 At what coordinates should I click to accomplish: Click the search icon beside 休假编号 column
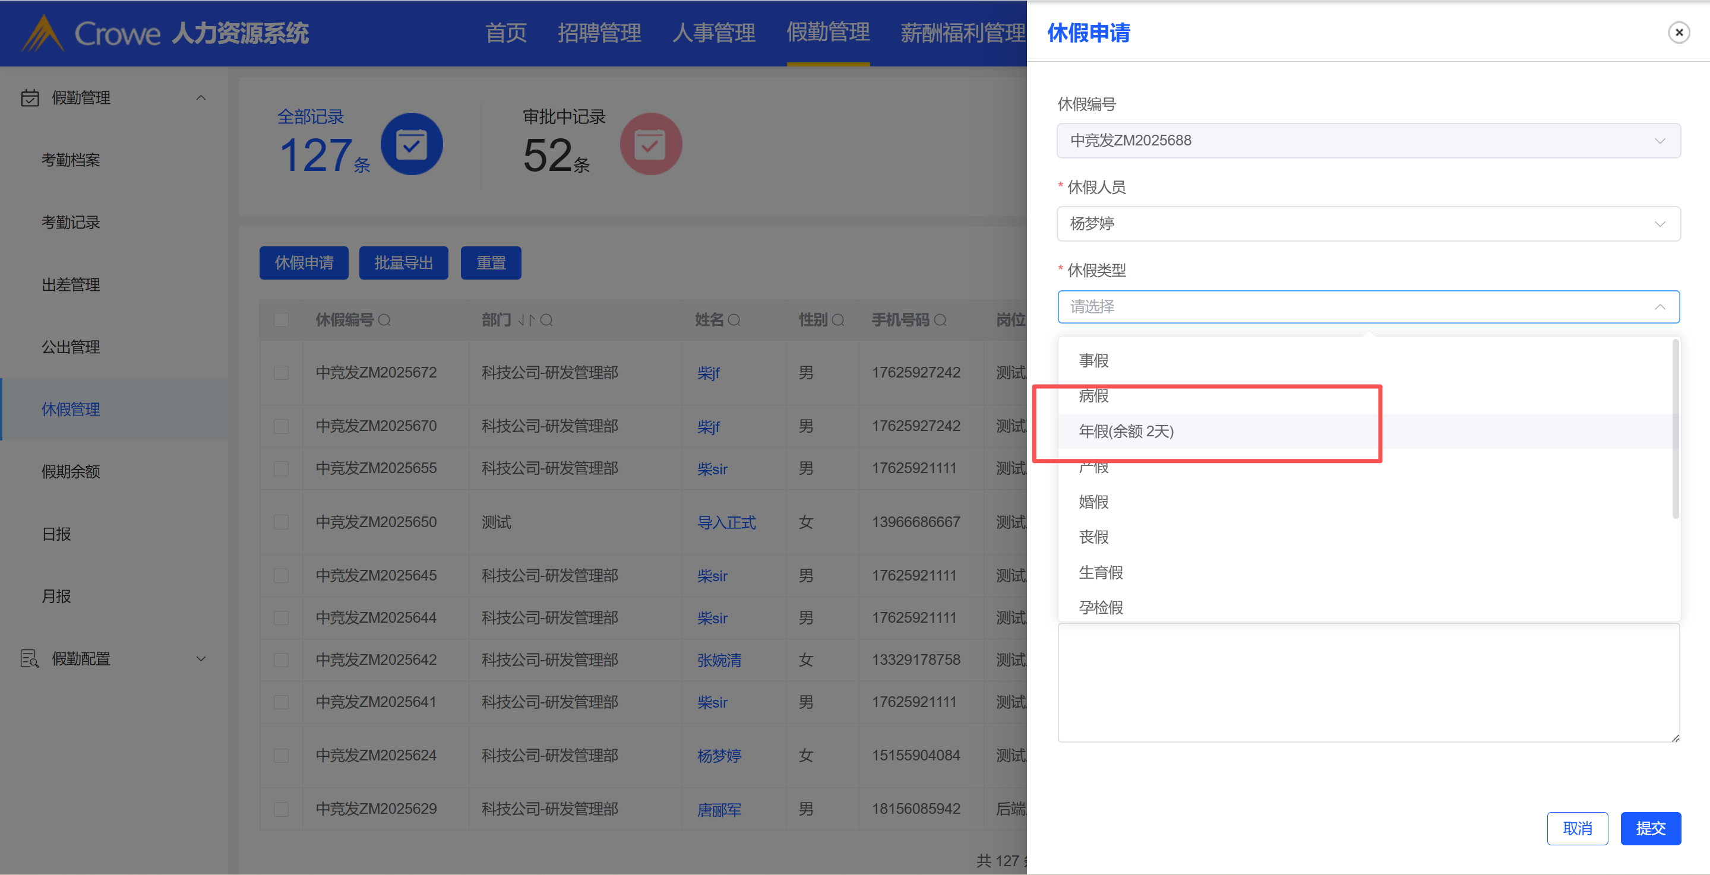(x=384, y=321)
